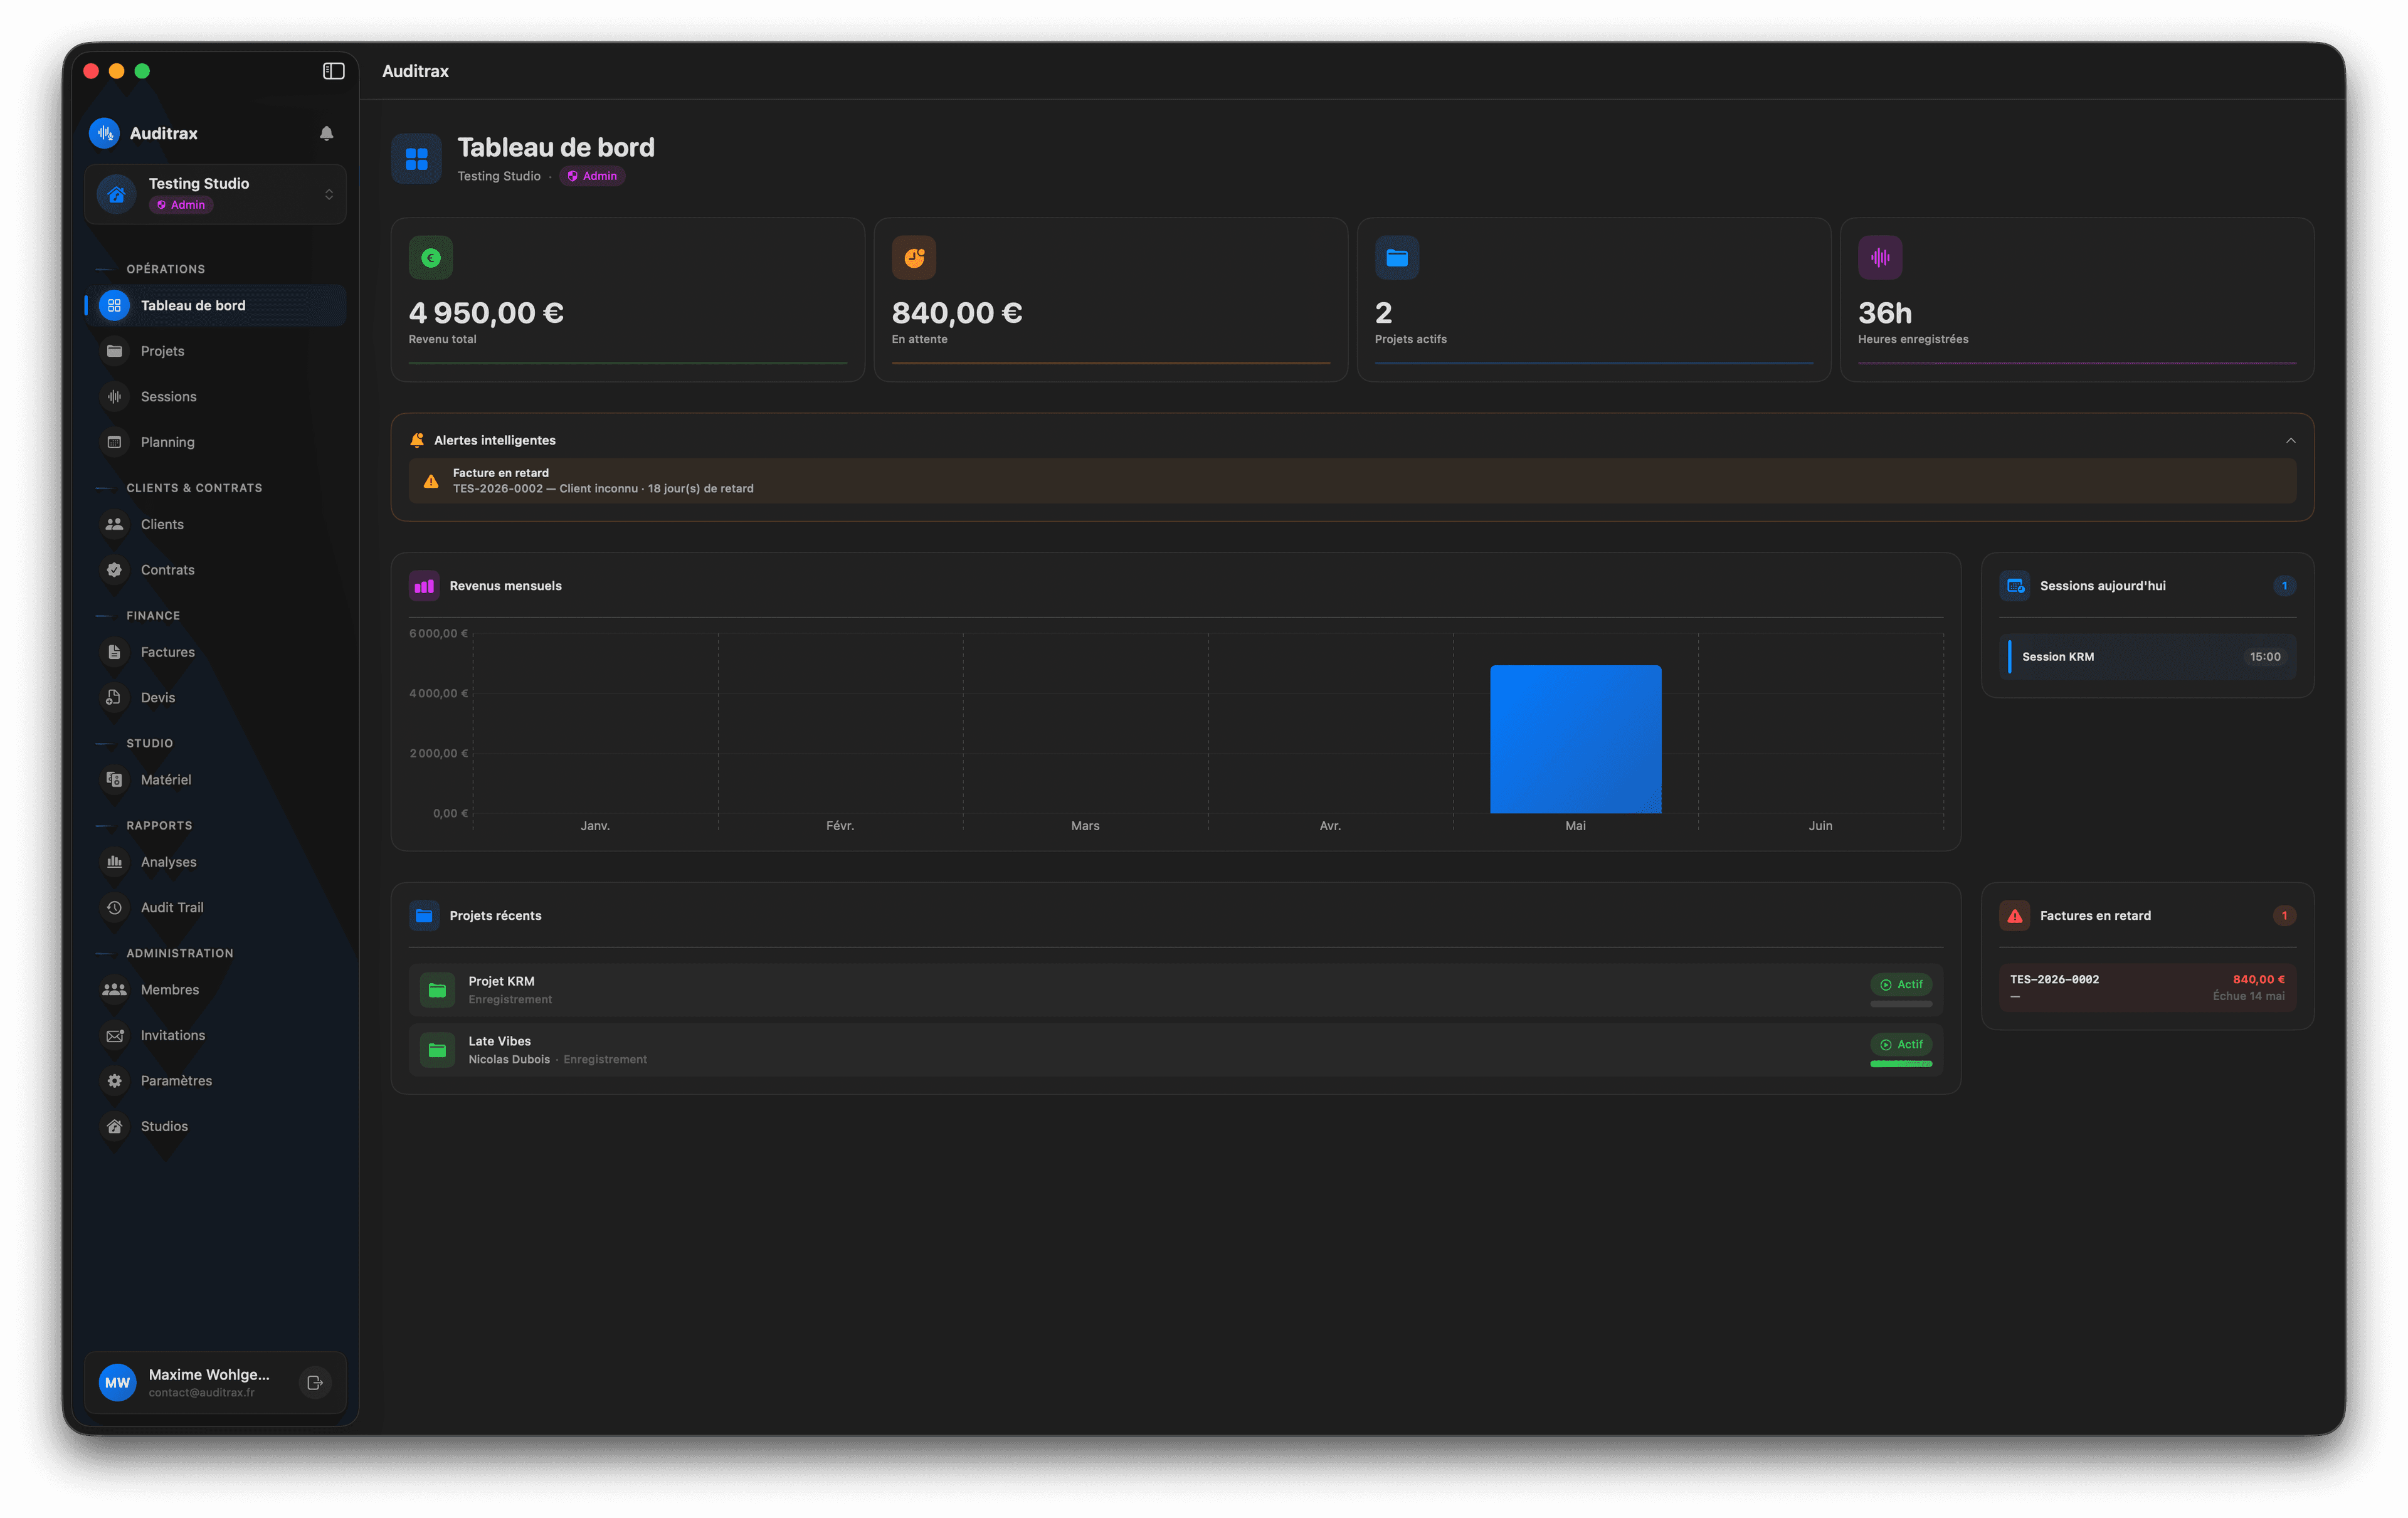Screen dimensions: 2408x1518
Task: Open the Projet KRM row
Action: coord(1176,990)
